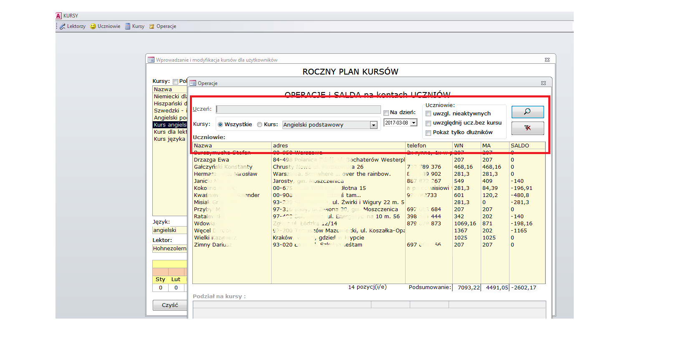
Task: Click the 'MA' column header
Action: click(x=495, y=146)
